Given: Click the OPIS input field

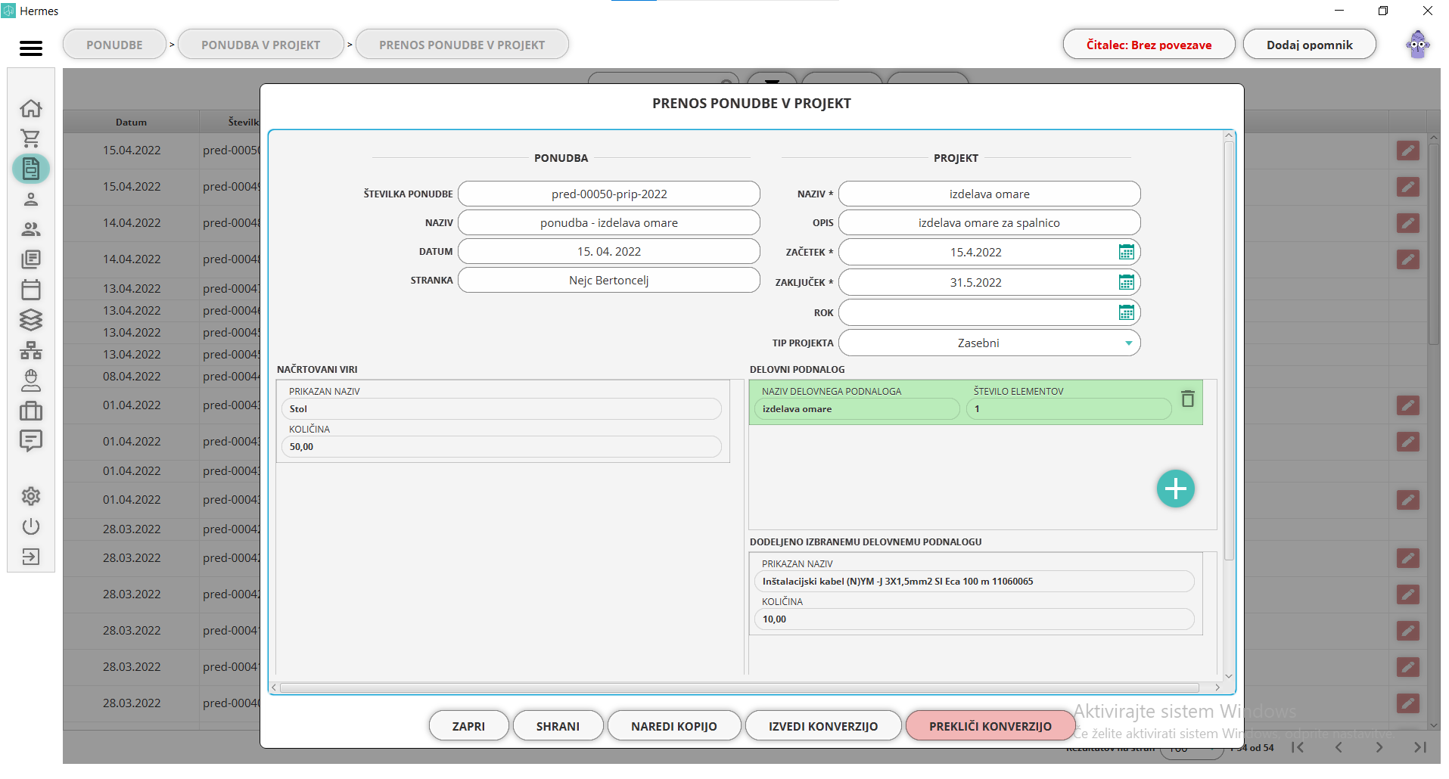Looking at the screenshot, I should tap(990, 222).
